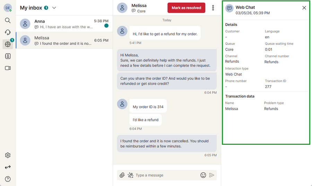Open the headset agent icon in sidebar
This screenshot has width=312, height=186.
point(8,32)
